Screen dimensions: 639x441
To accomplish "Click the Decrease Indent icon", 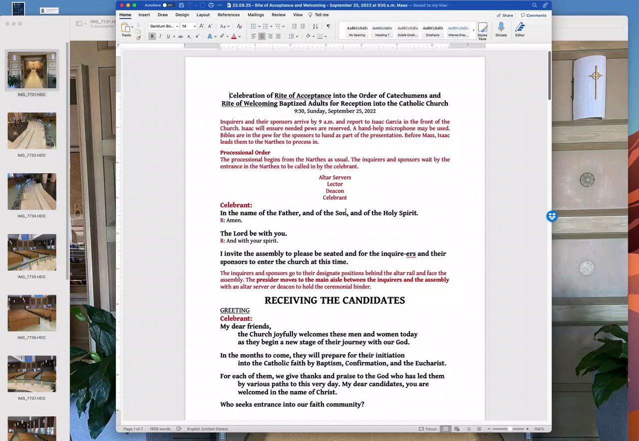I will click(294, 26).
